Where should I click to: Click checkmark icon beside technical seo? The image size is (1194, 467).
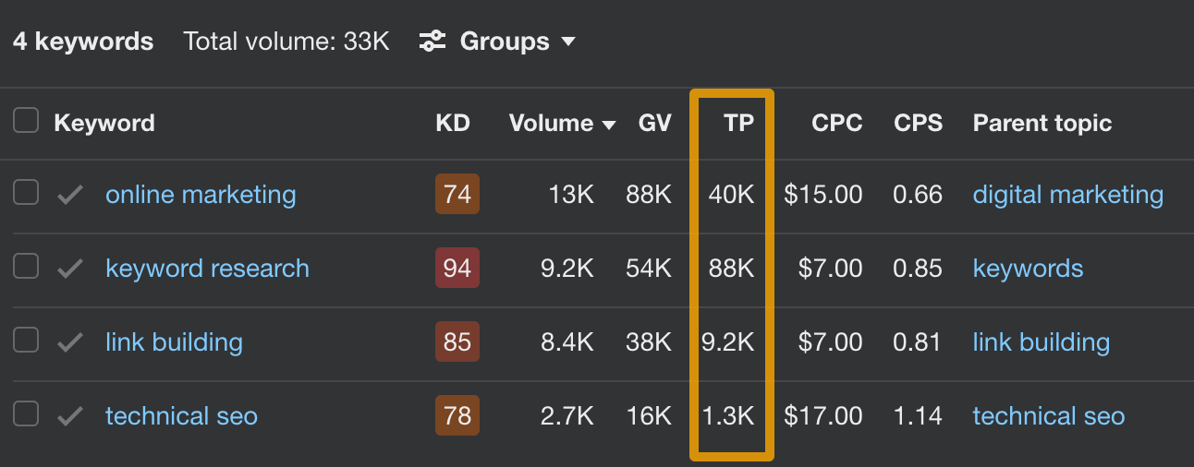pos(70,416)
